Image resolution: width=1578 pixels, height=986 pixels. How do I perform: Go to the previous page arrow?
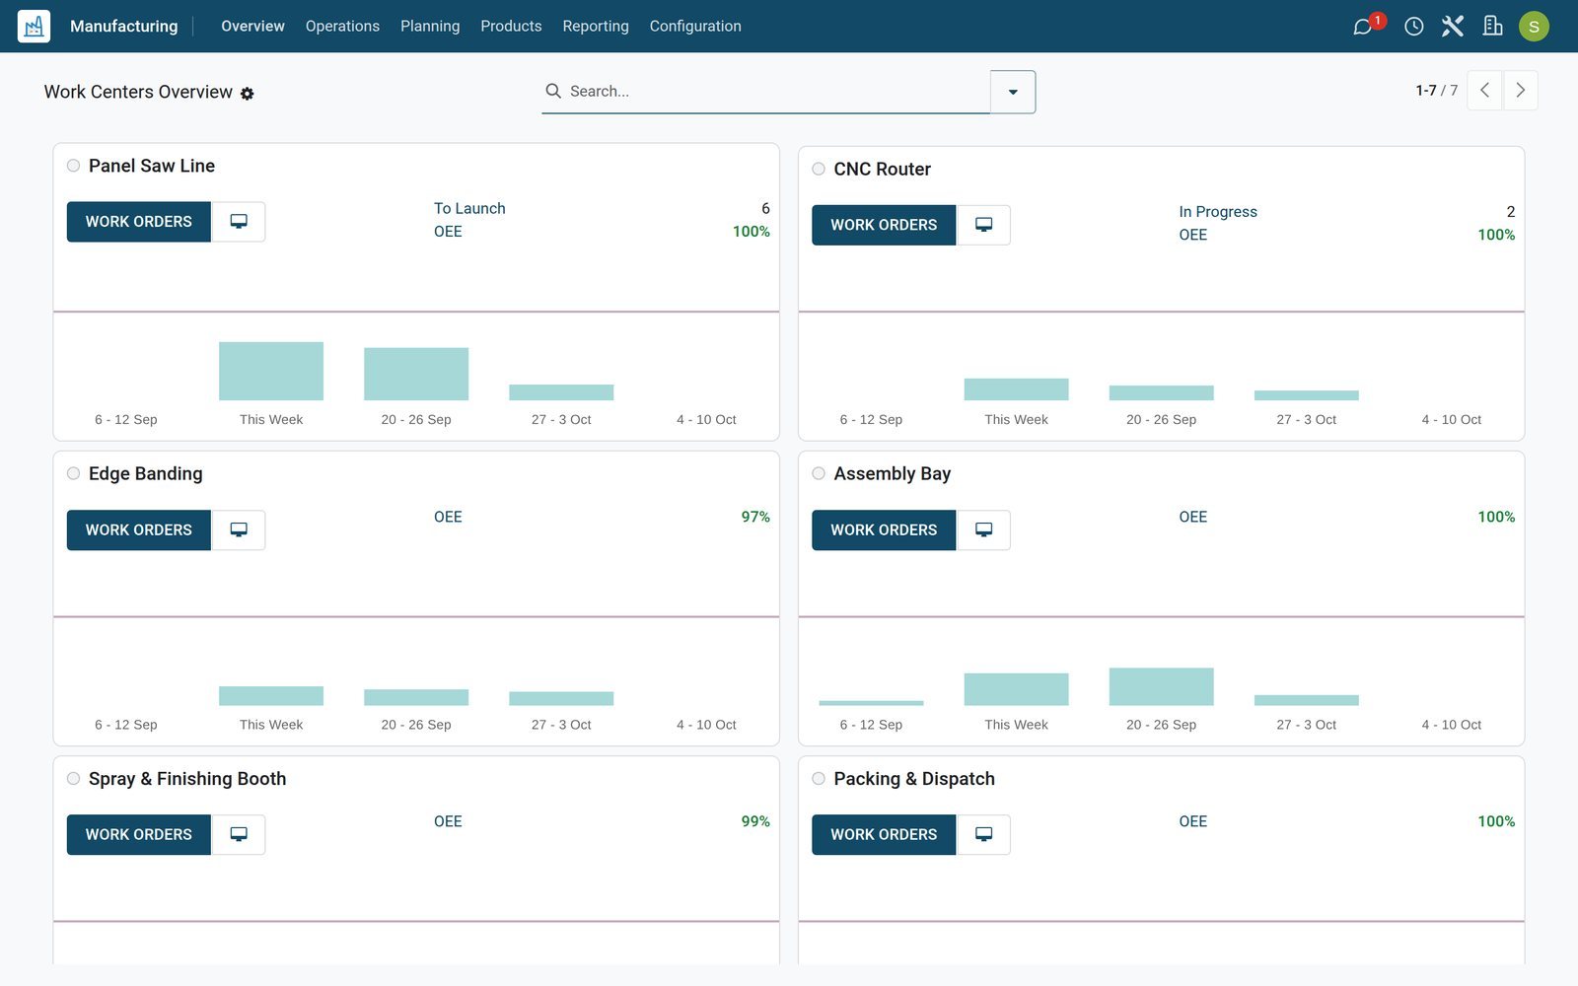coord(1485,91)
